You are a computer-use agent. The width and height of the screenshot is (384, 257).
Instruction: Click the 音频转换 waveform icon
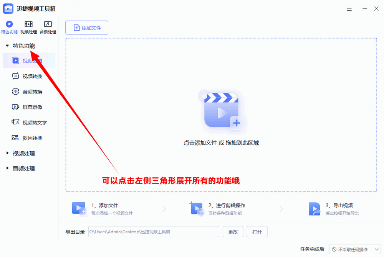(15, 92)
